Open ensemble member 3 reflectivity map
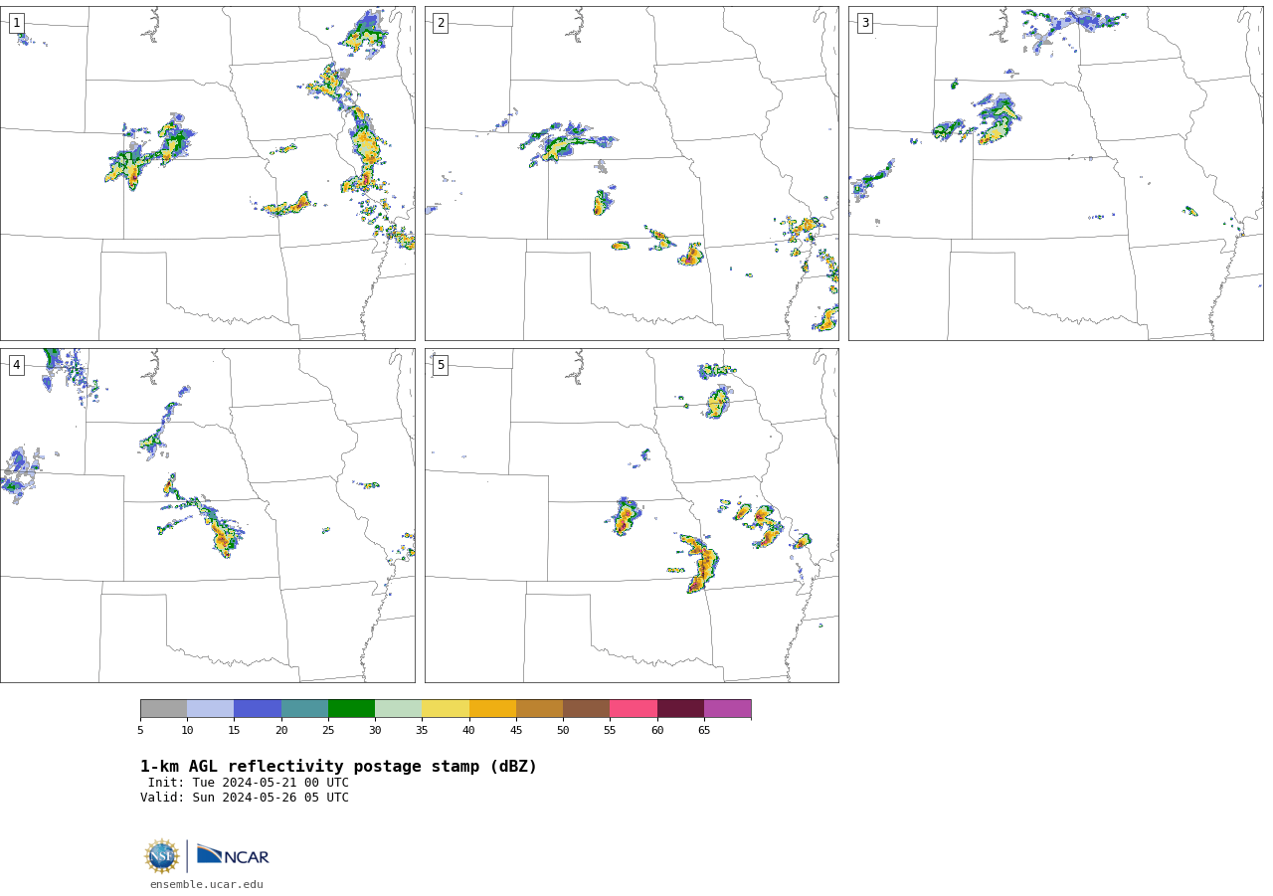The image size is (1273, 896). [1055, 174]
